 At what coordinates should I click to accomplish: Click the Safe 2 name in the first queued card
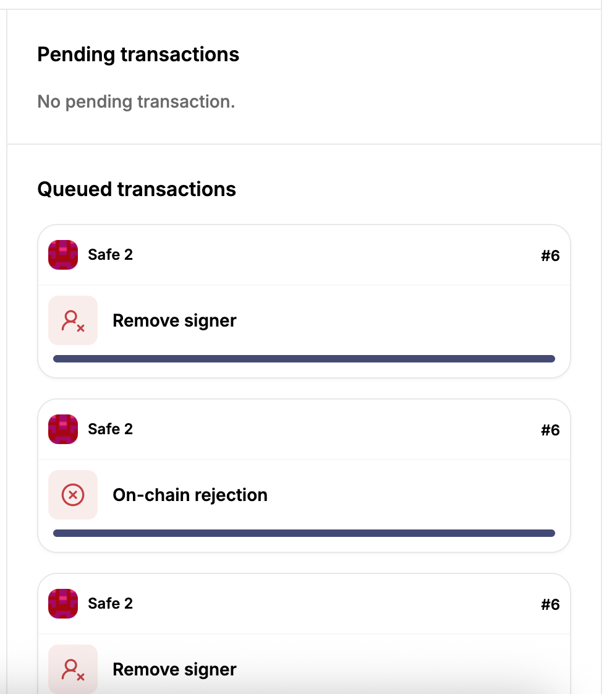(110, 255)
